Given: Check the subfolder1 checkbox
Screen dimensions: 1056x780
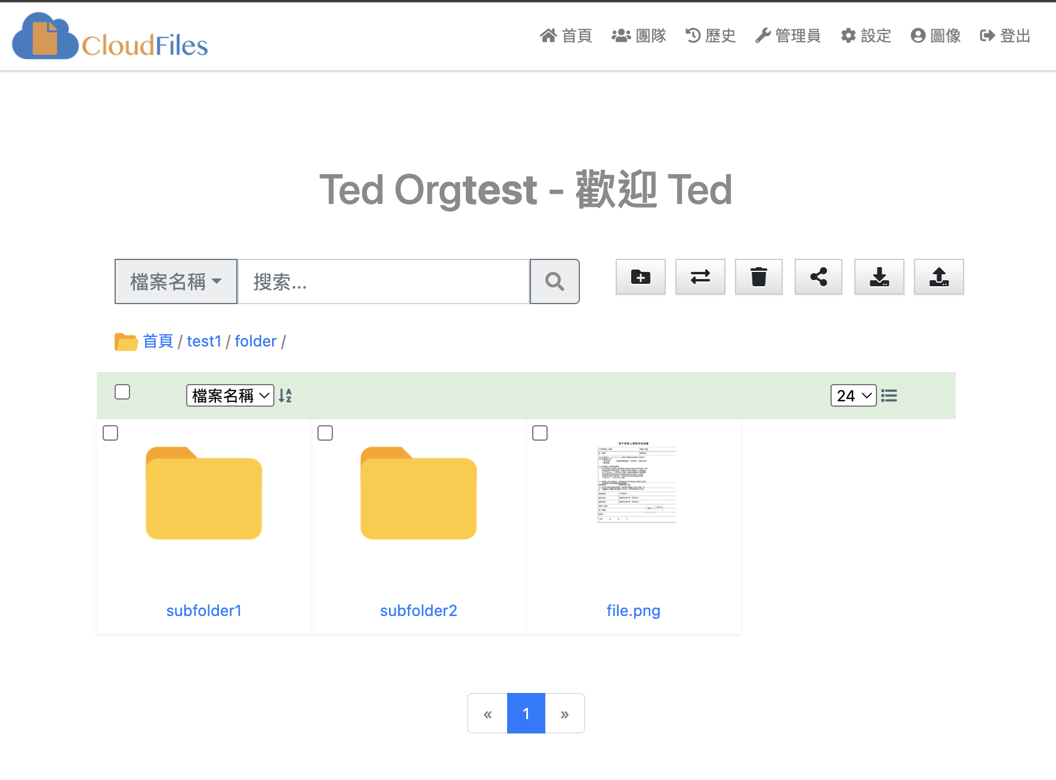Looking at the screenshot, I should 110,433.
